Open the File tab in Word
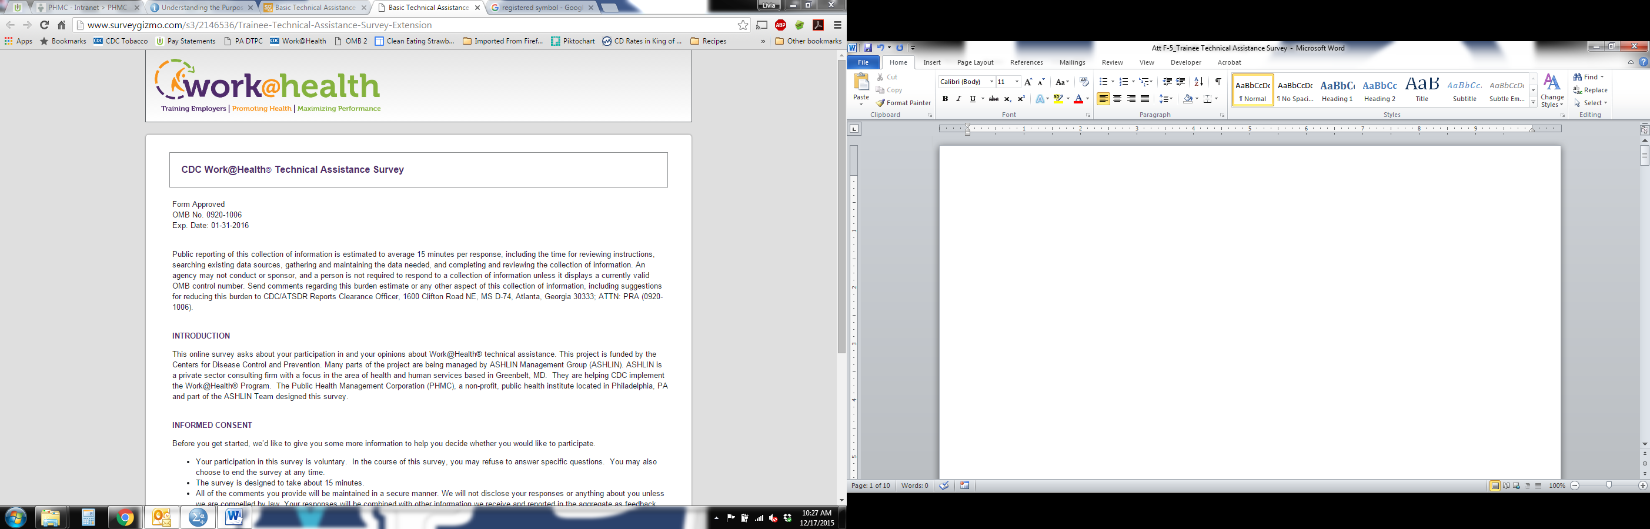Image resolution: width=1650 pixels, height=529 pixels. pyautogui.click(x=863, y=62)
